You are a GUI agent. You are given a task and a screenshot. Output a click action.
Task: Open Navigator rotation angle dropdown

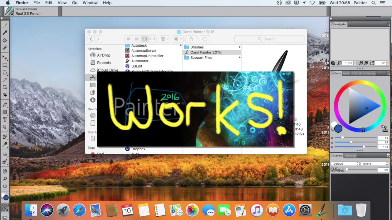click(x=388, y=63)
